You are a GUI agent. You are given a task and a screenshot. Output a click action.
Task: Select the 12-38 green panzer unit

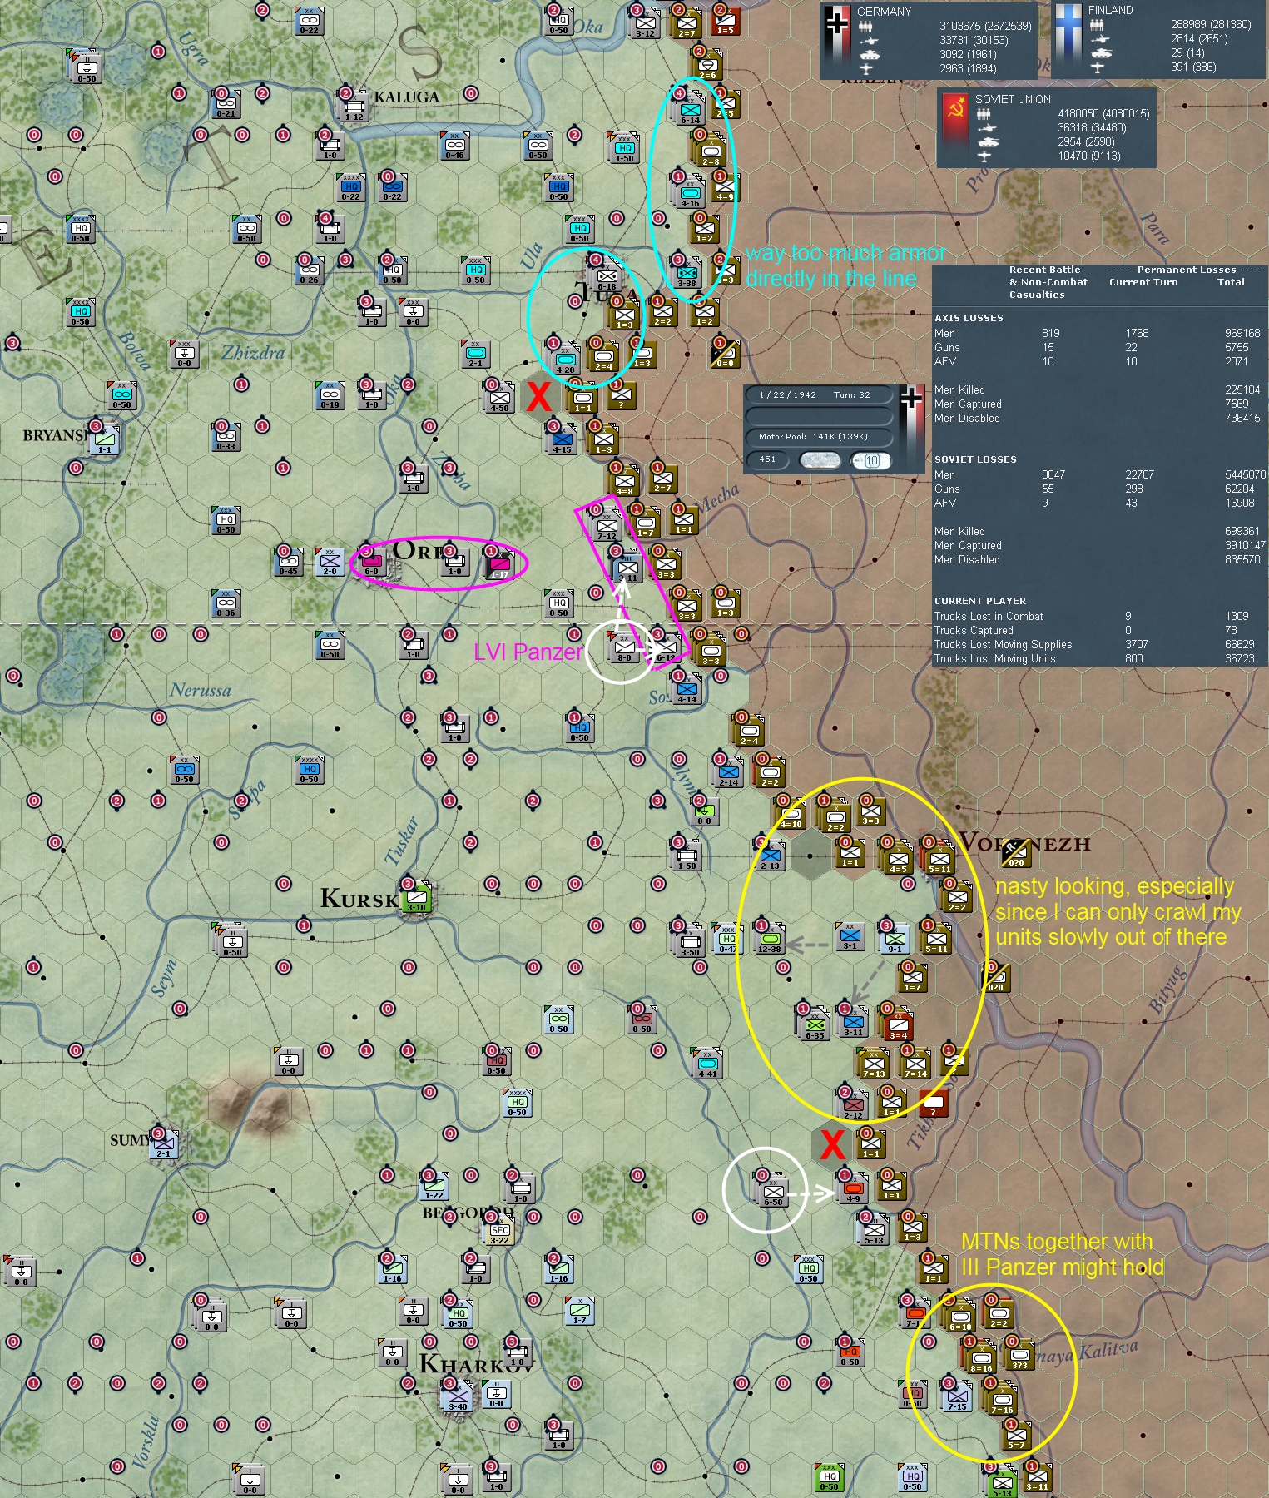[x=770, y=938]
